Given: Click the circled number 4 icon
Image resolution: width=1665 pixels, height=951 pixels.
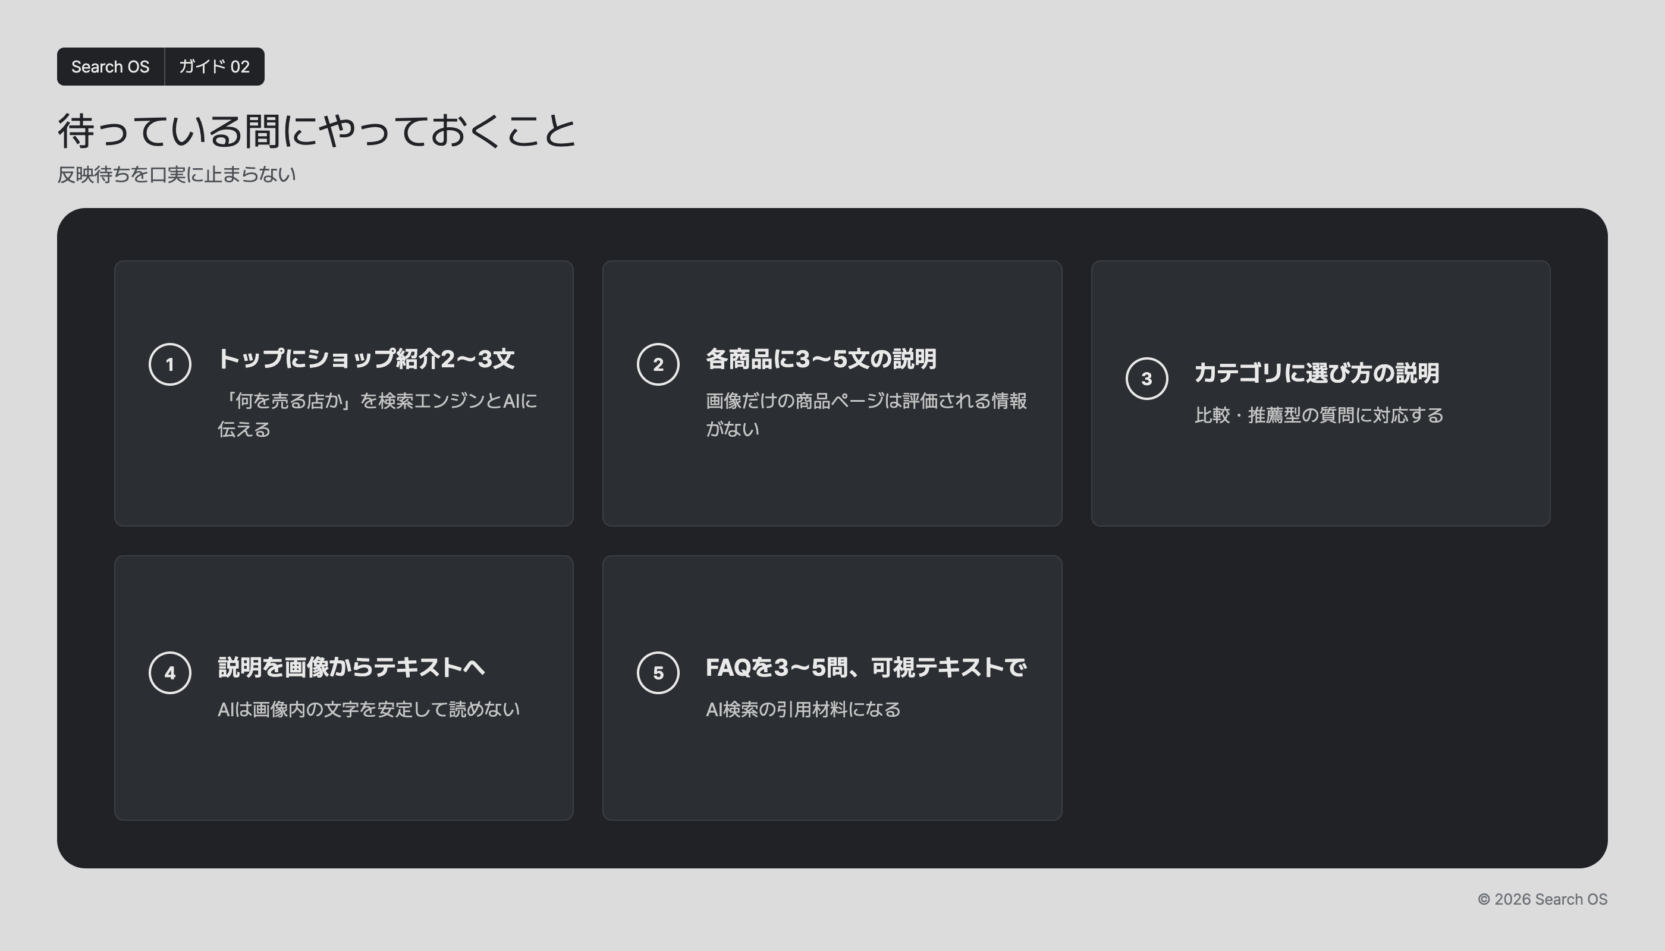Looking at the screenshot, I should [170, 673].
